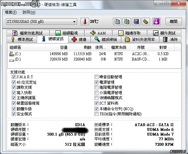188x154 pixels.
Task: Click the copy info to clipboard icon
Action: [x=117, y=22]
